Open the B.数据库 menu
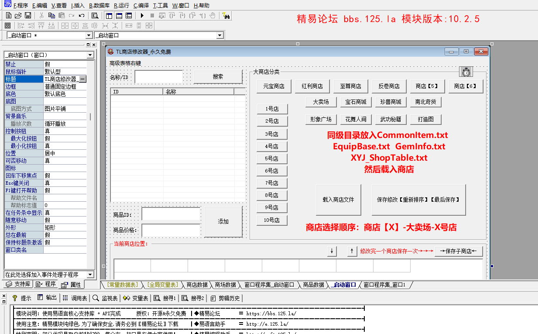 [x=99, y=6]
